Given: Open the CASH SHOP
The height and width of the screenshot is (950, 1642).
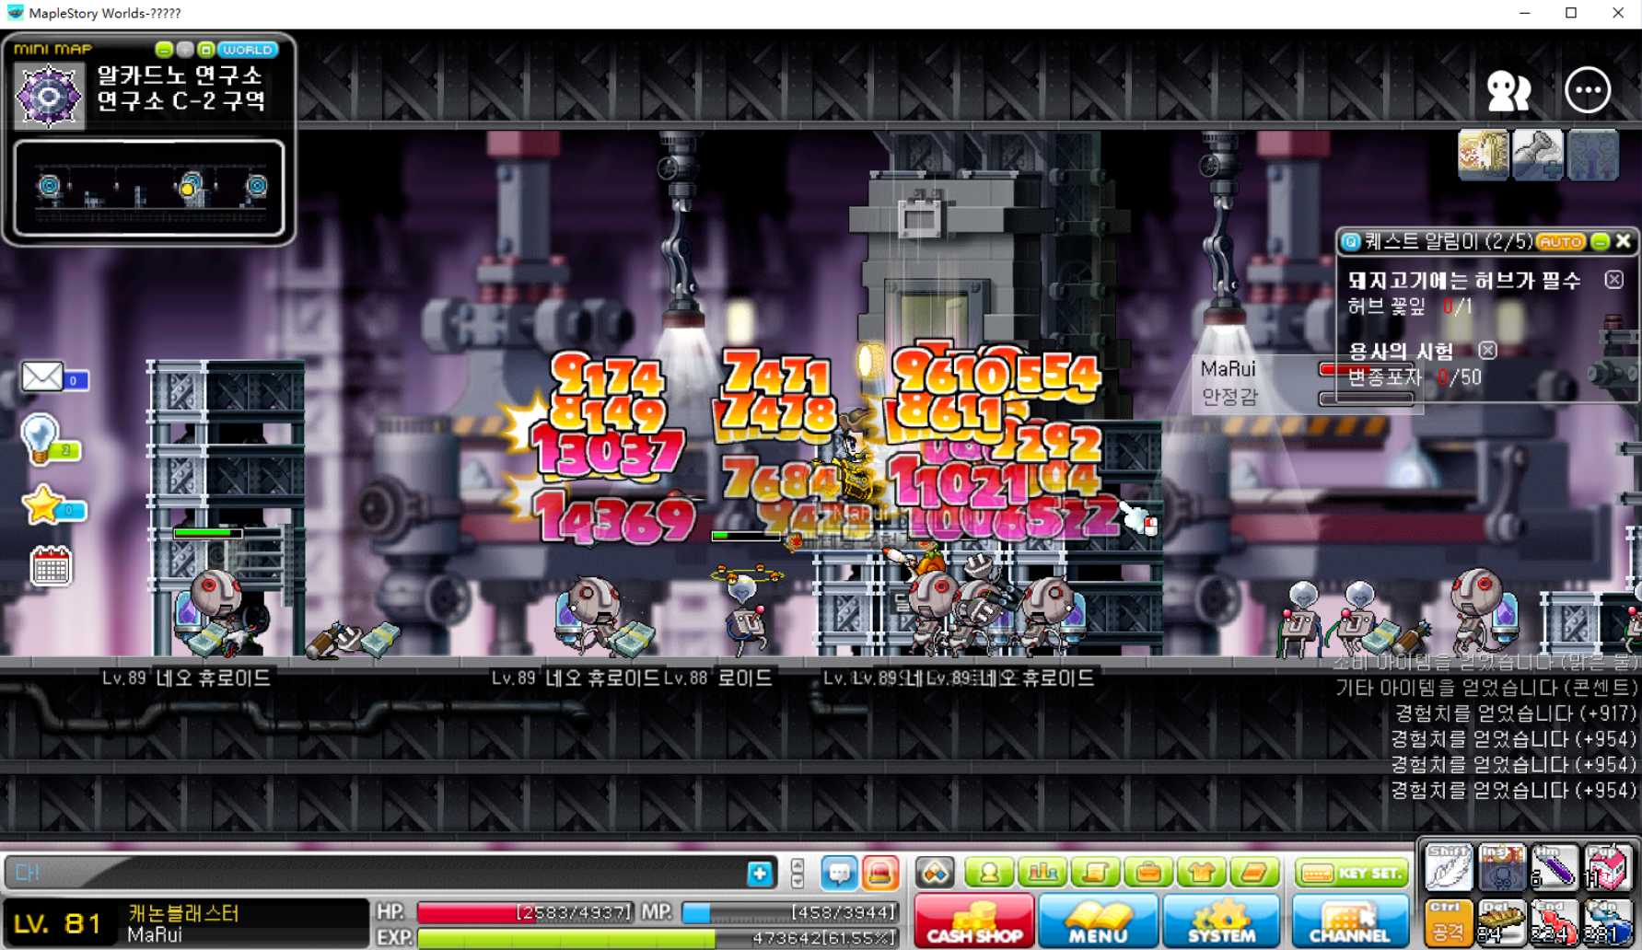Looking at the screenshot, I should (x=974, y=921).
